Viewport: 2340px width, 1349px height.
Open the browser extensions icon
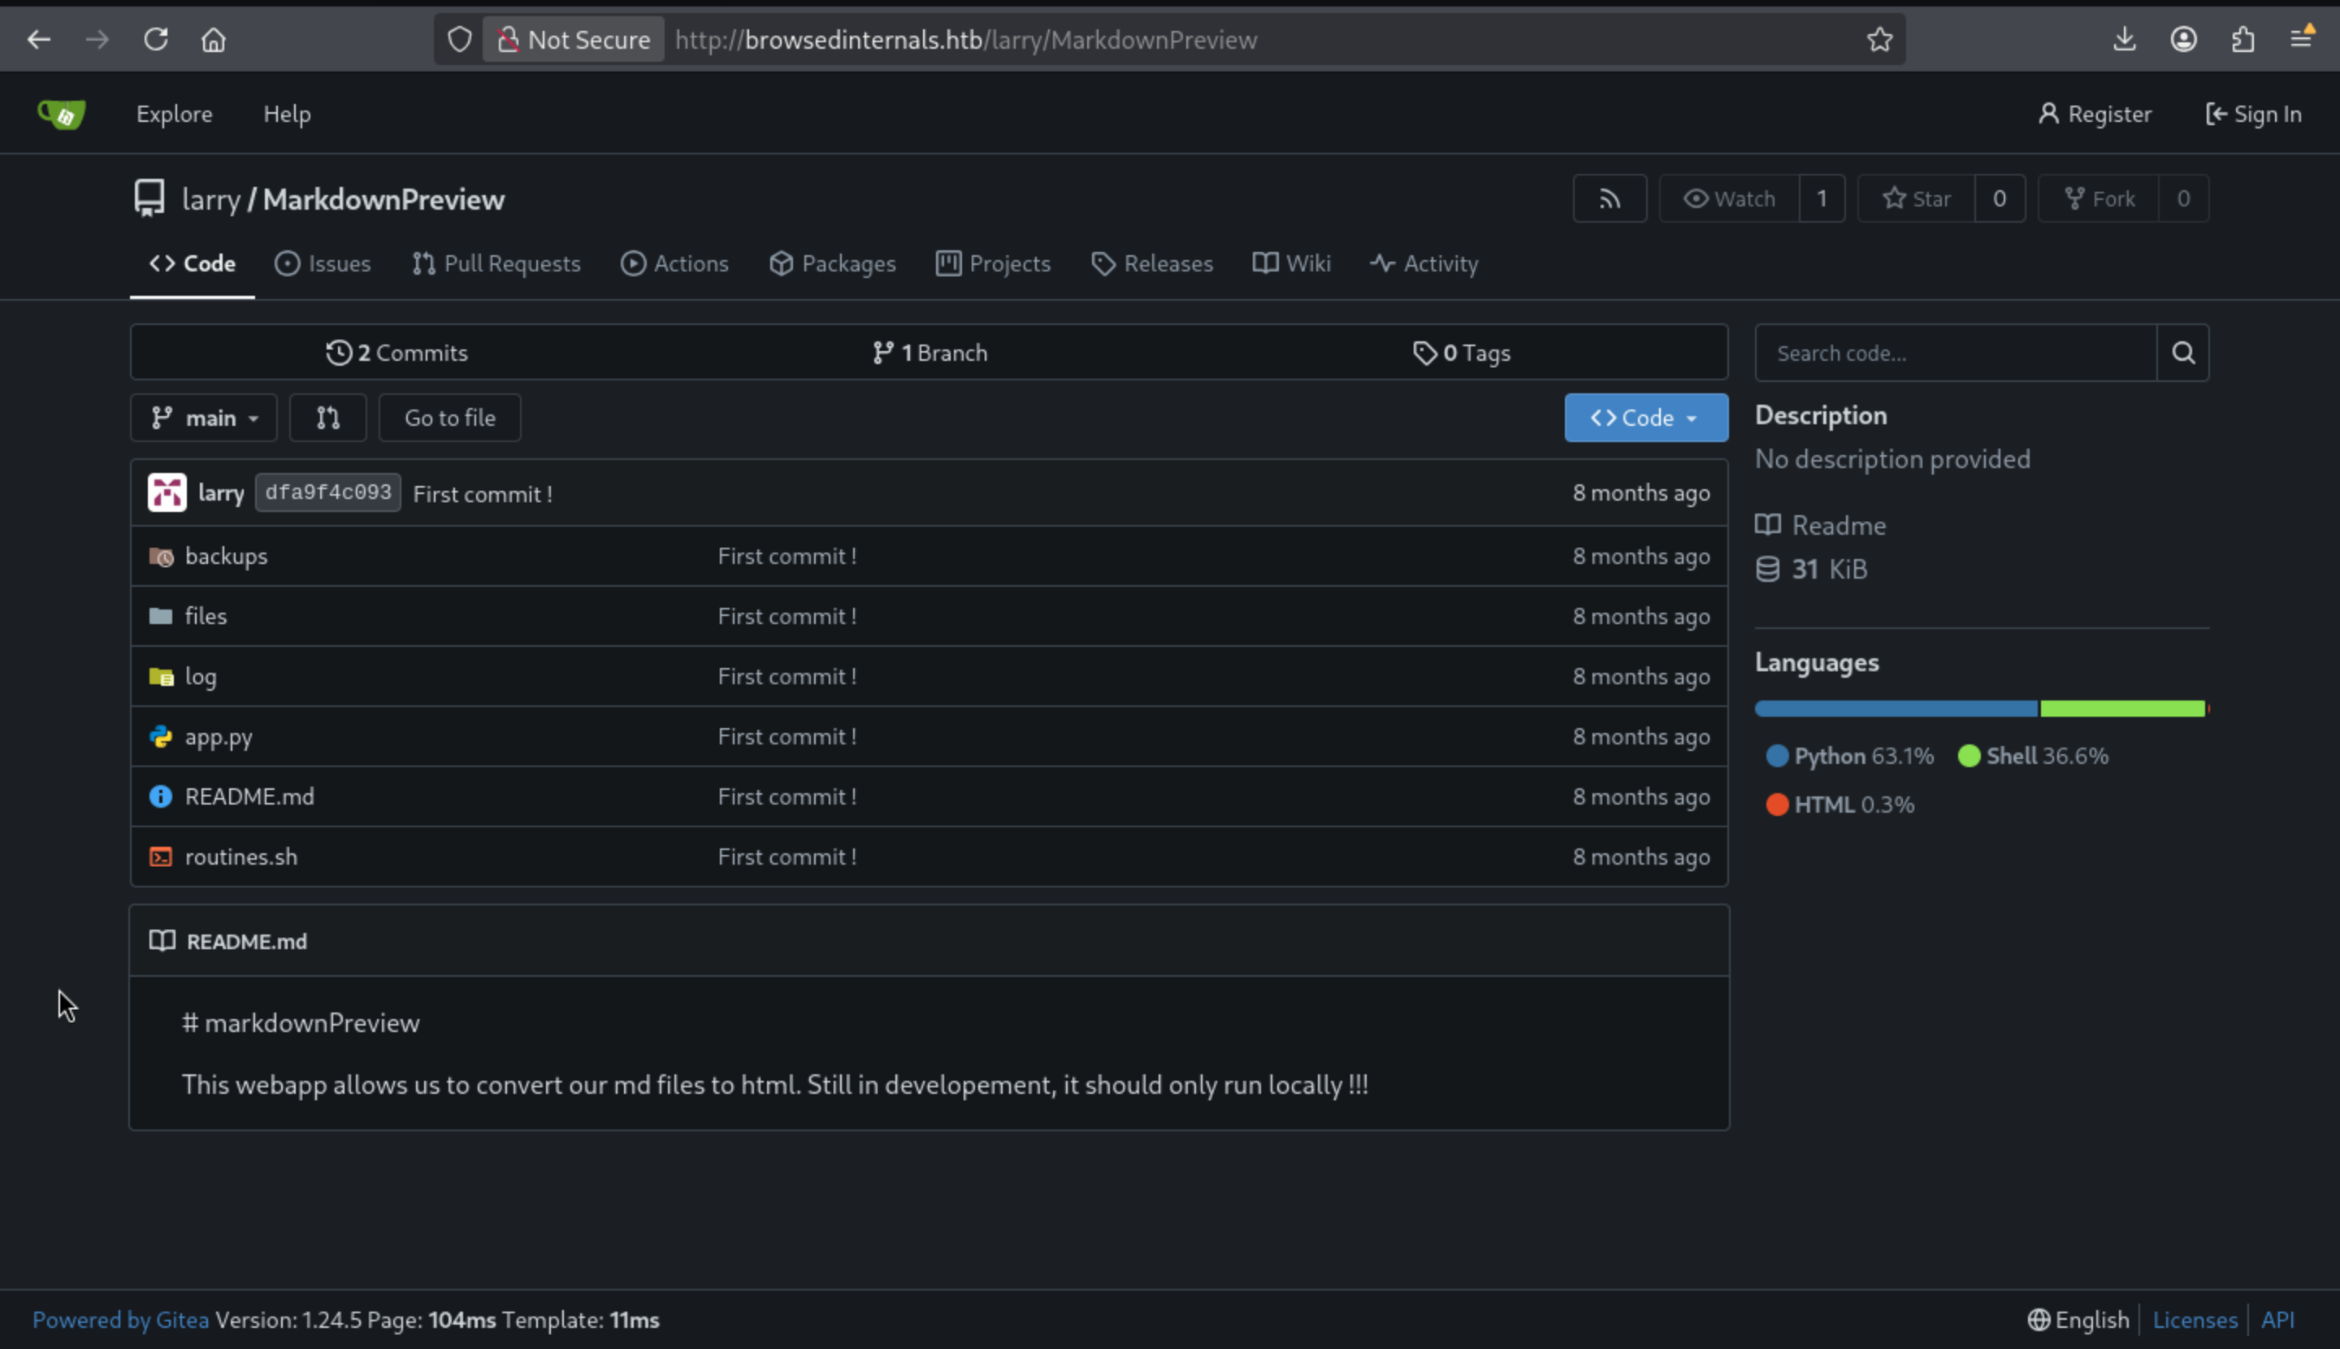point(2242,40)
